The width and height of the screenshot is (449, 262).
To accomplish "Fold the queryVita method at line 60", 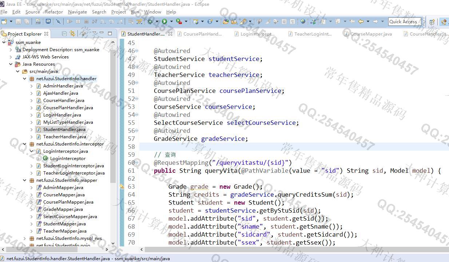I will (x=137, y=163).
